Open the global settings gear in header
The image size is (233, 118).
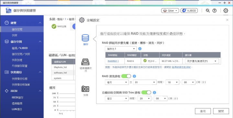[226, 11]
